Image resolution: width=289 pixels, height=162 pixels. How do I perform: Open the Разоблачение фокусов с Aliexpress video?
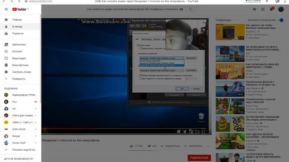(x=261, y=83)
